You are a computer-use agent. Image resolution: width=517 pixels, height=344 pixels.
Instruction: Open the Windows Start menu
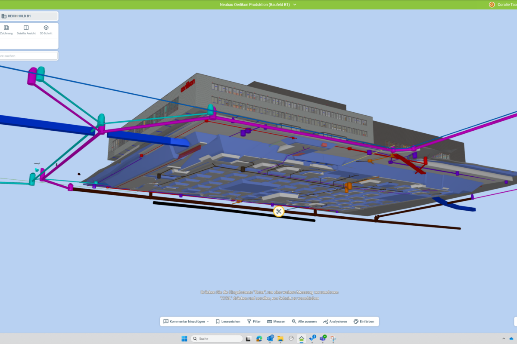[x=184, y=338]
